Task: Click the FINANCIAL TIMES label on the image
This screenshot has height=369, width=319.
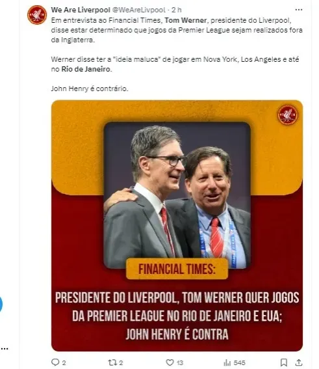Action: 177,269
